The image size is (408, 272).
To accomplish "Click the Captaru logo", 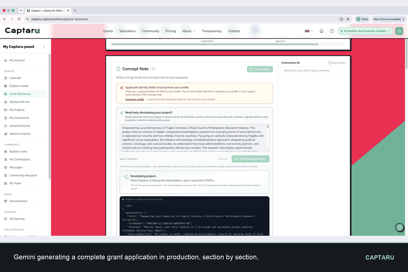I will pos(22,31).
